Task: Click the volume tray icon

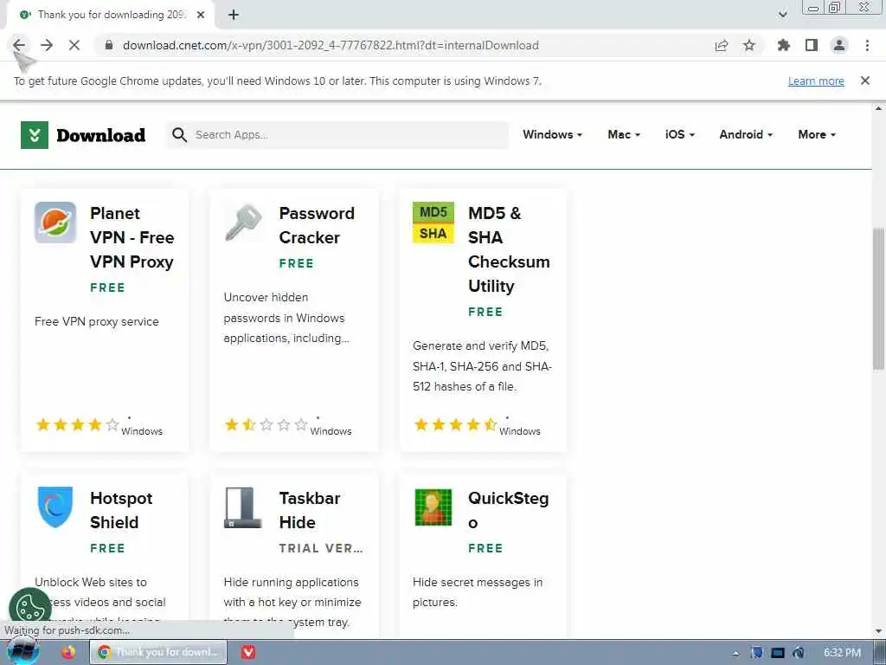Action: tap(798, 653)
